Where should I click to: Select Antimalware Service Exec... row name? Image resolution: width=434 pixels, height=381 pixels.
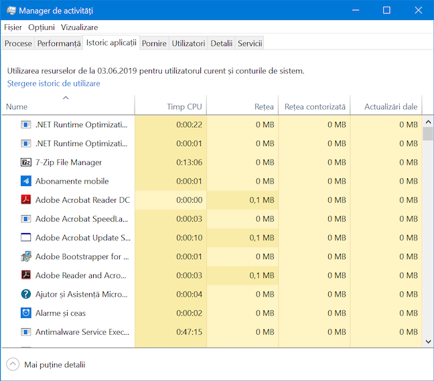click(x=82, y=331)
